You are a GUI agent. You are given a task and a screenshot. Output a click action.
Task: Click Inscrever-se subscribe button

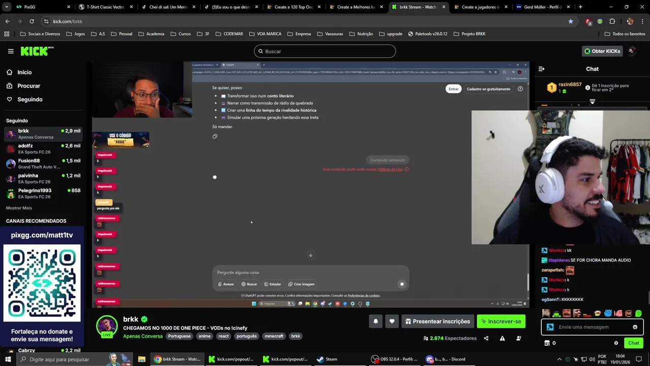coord(501,321)
